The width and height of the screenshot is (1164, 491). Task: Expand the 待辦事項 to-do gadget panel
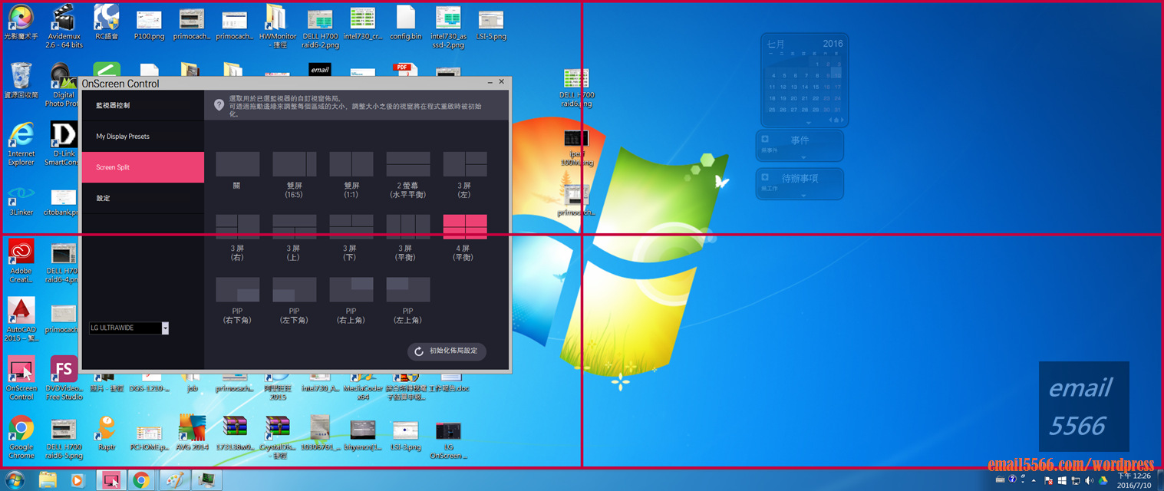(x=803, y=195)
